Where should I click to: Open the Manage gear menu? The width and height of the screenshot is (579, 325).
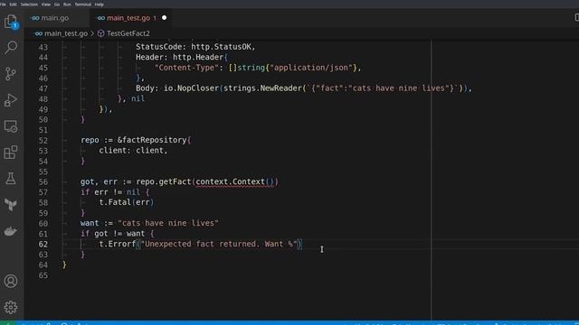[11, 307]
